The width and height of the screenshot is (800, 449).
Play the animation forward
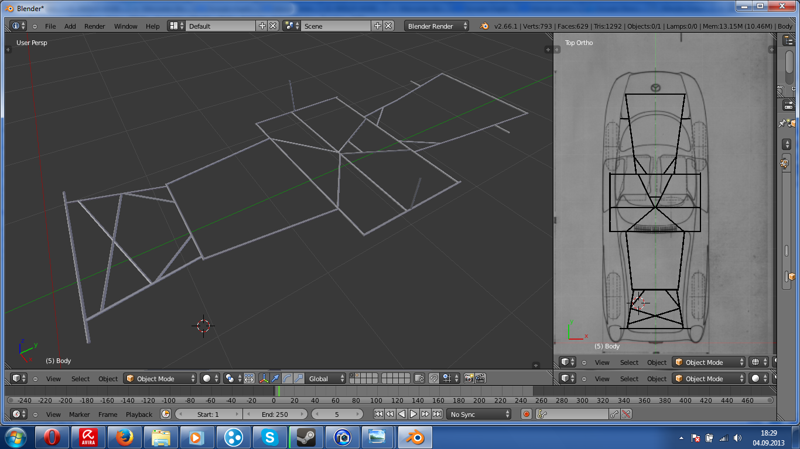pos(413,414)
